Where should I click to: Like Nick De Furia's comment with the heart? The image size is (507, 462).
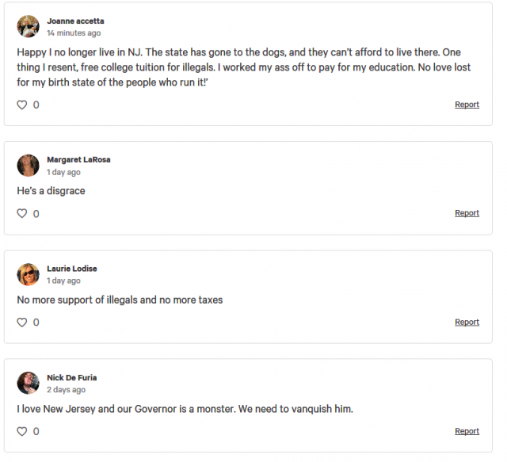tap(22, 431)
